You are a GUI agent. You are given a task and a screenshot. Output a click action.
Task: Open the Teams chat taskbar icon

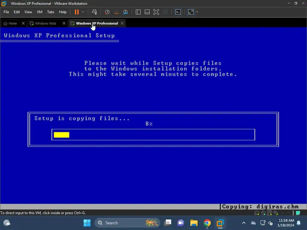click(180, 223)
